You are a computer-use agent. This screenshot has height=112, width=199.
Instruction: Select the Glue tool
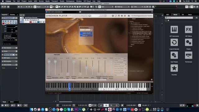(70, 7)
